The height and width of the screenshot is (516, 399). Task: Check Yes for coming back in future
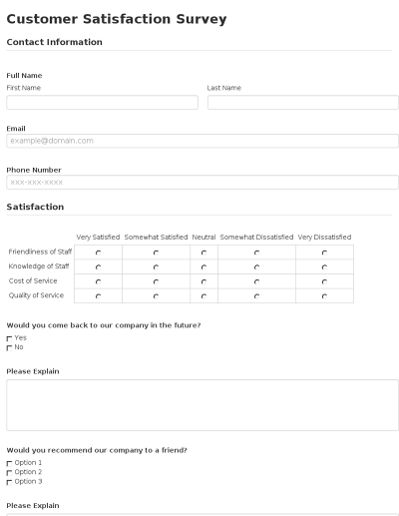[x=9, y=338]
